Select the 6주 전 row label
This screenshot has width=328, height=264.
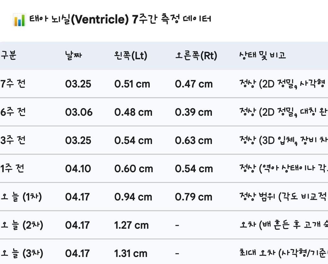pyautogui.click(x=13, y=112)
